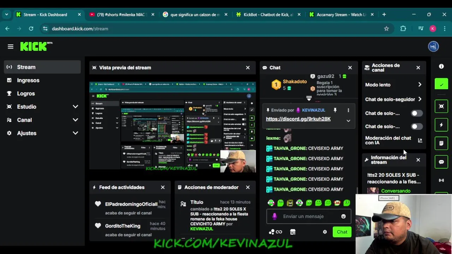
Task: Toggle the stream preview panel icon in the right sidebar
Action: click(x=441, y=106)
